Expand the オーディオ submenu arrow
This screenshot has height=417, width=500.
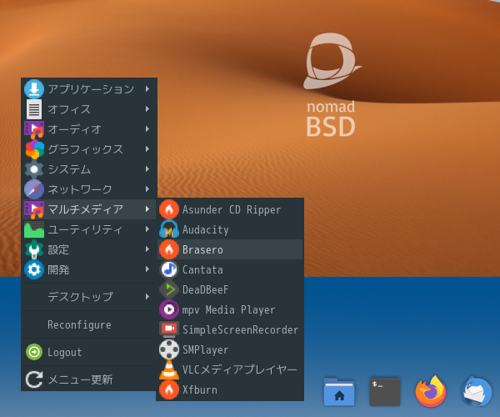(x=147, y=129)
